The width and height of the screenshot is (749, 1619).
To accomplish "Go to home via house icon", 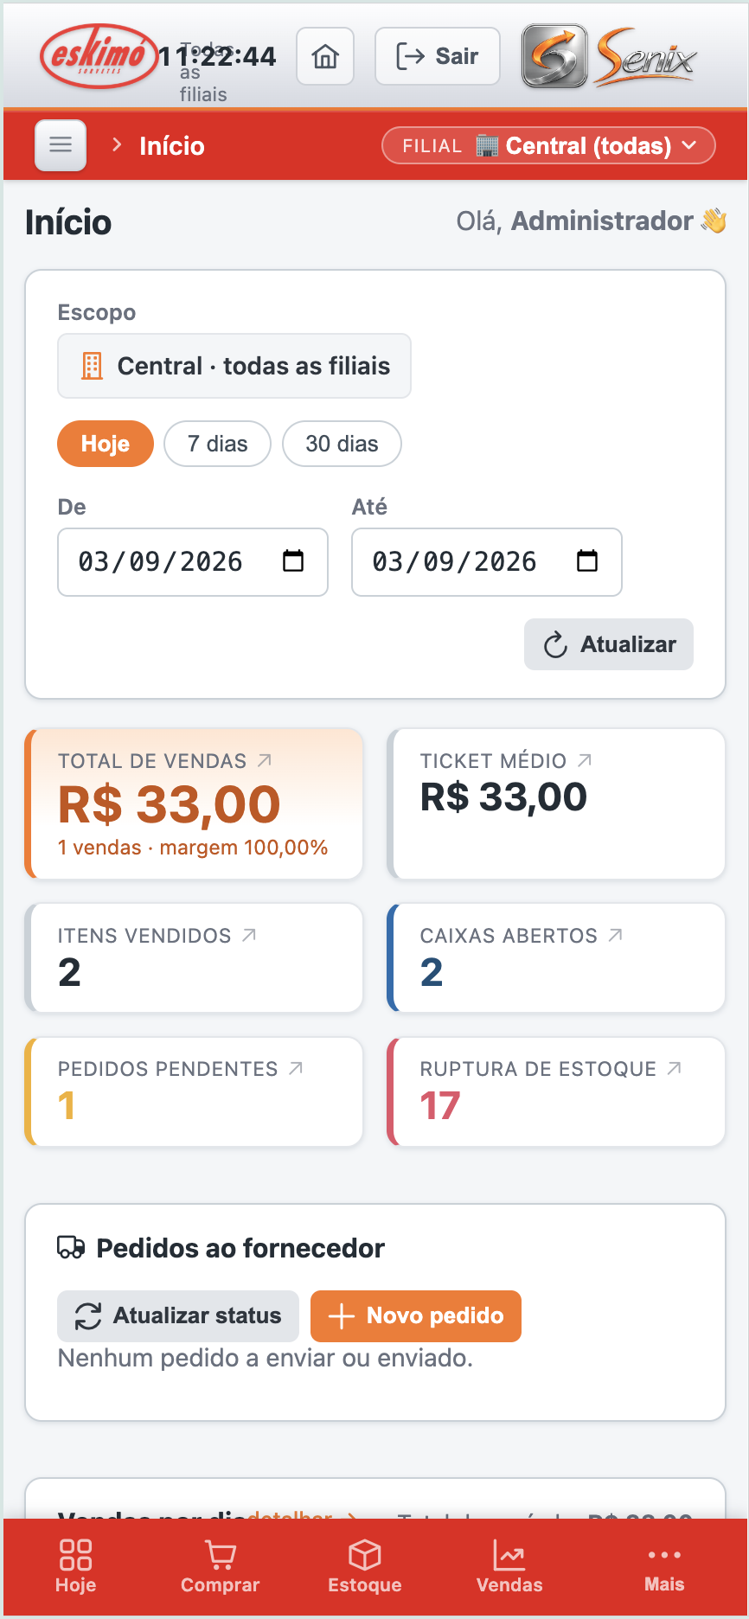I will (x=325, y=57).
